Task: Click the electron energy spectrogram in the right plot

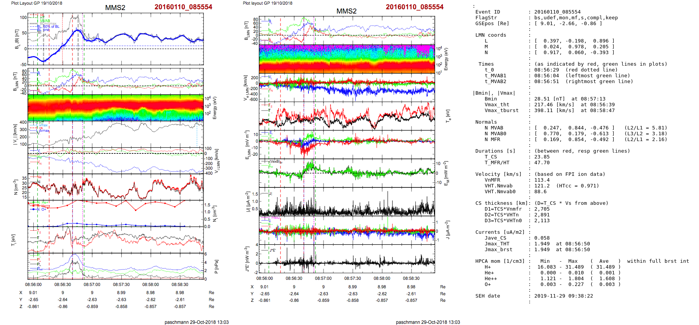Action: coord(347,59)
